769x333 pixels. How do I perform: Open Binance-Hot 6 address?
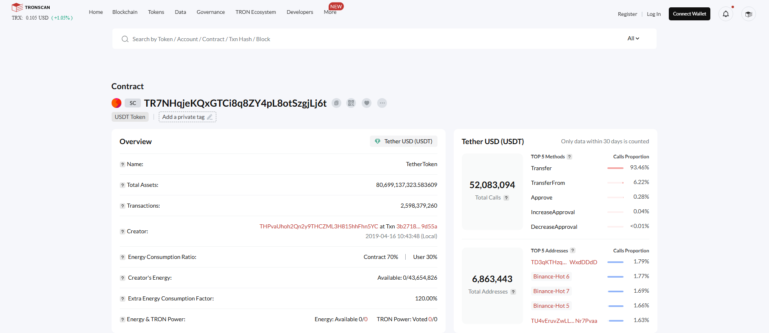click(x=551, y=276)
